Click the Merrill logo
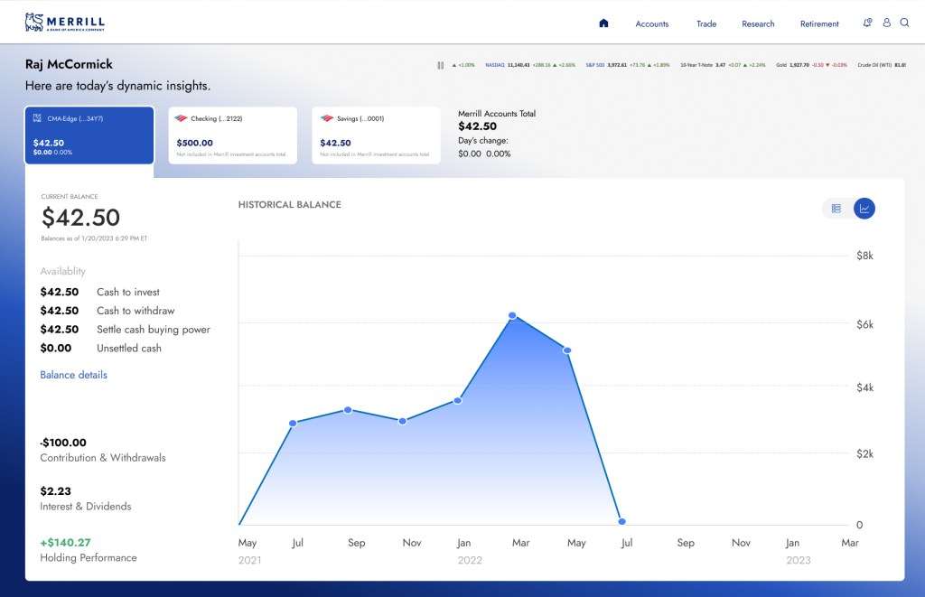The height and width of the screenshot is (597, 925). (x=65, y=23)
